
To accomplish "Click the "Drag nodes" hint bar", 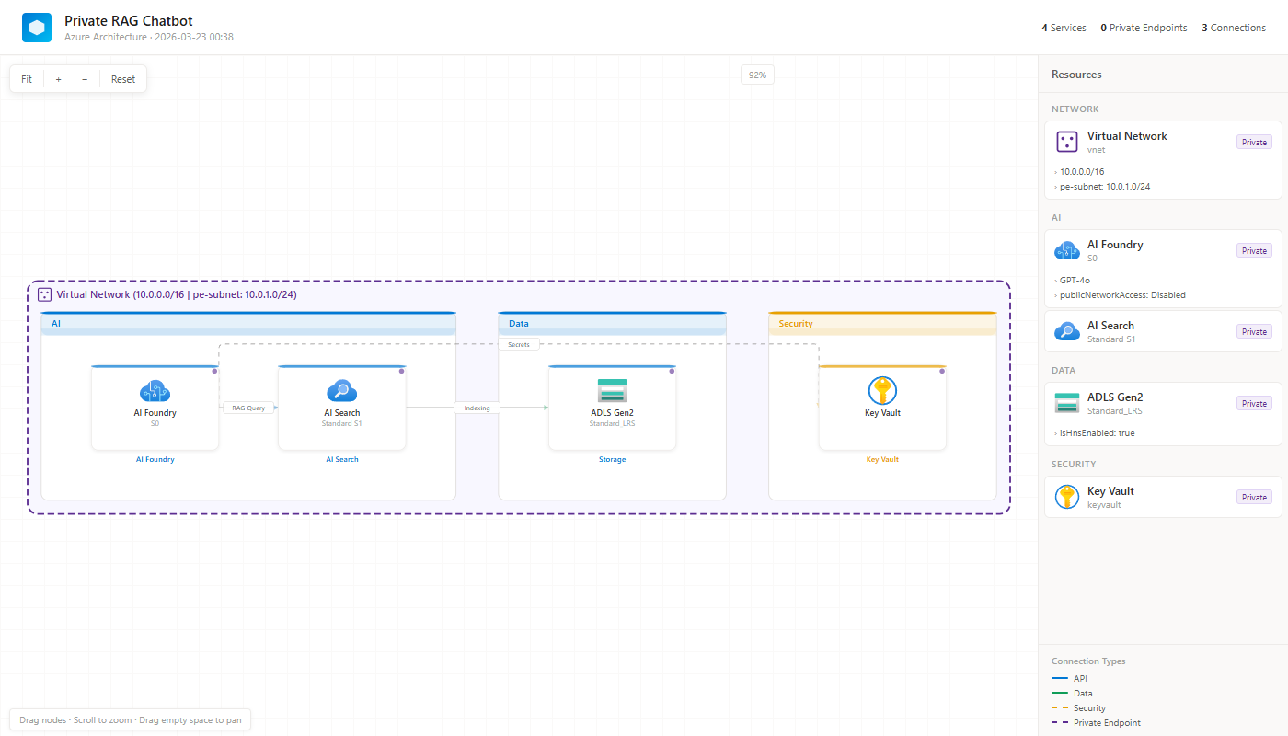I will [x=130, y=720].
